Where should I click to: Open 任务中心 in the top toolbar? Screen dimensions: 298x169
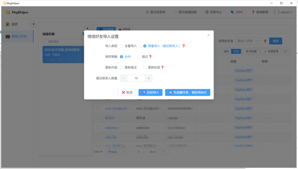pyautogui.click(x=214, y=12)
